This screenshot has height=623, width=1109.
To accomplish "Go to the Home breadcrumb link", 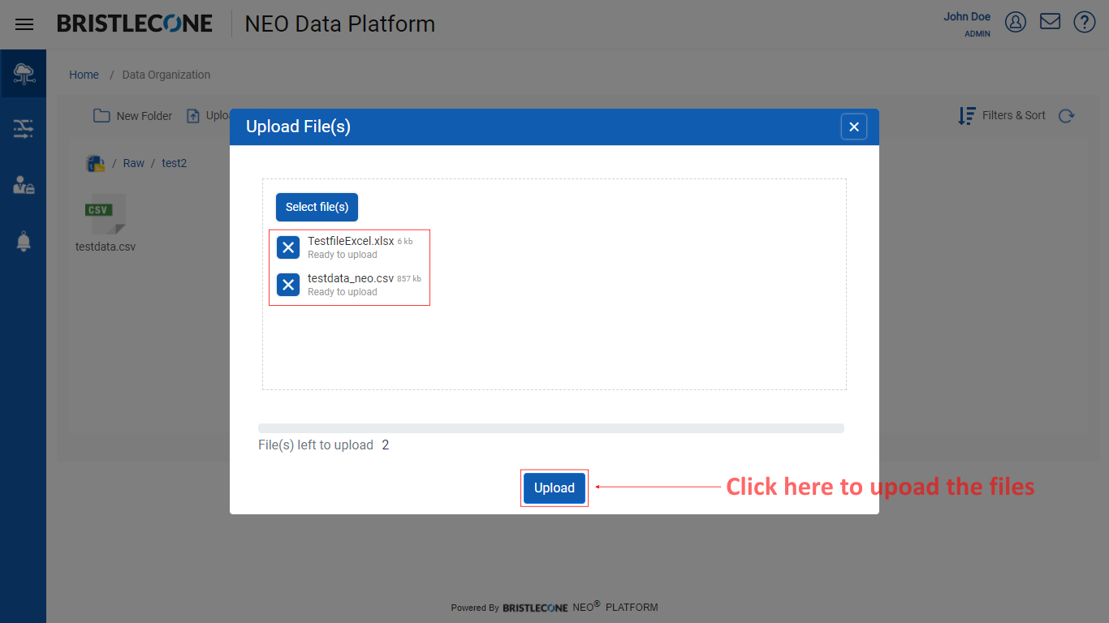I will pyautogui.click(x=84, y=75).
